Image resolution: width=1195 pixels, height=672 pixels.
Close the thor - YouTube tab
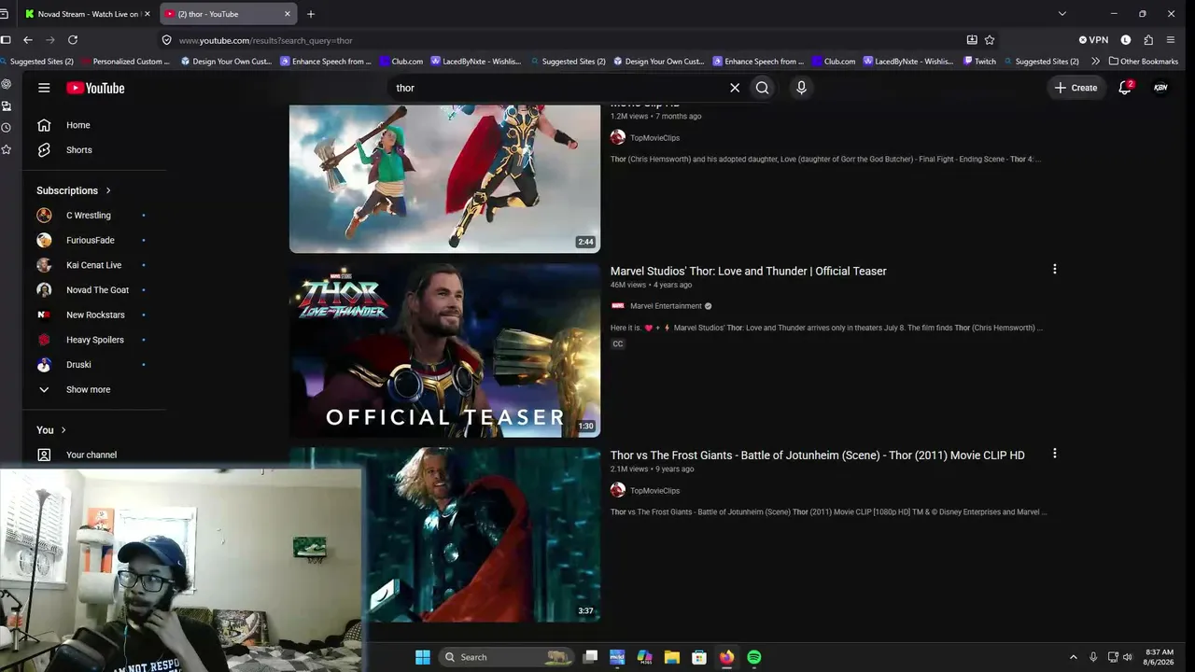pyautogui.click(x=288, y=14)
